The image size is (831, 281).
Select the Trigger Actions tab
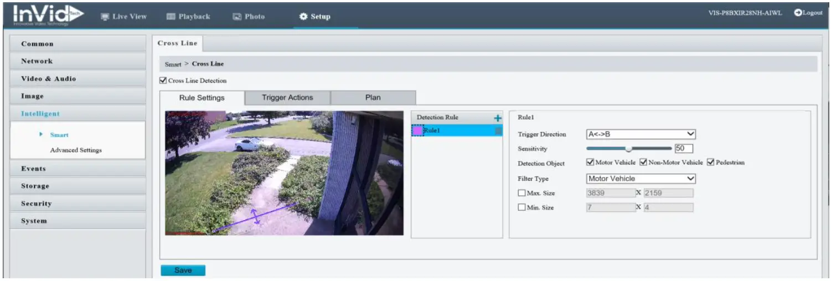pos(287,97)
